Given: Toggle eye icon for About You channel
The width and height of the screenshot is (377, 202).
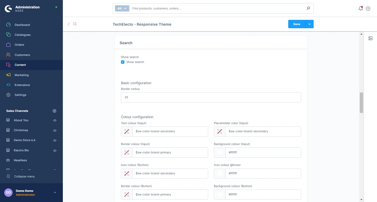Looking at the screenshot, I should 55,120.
